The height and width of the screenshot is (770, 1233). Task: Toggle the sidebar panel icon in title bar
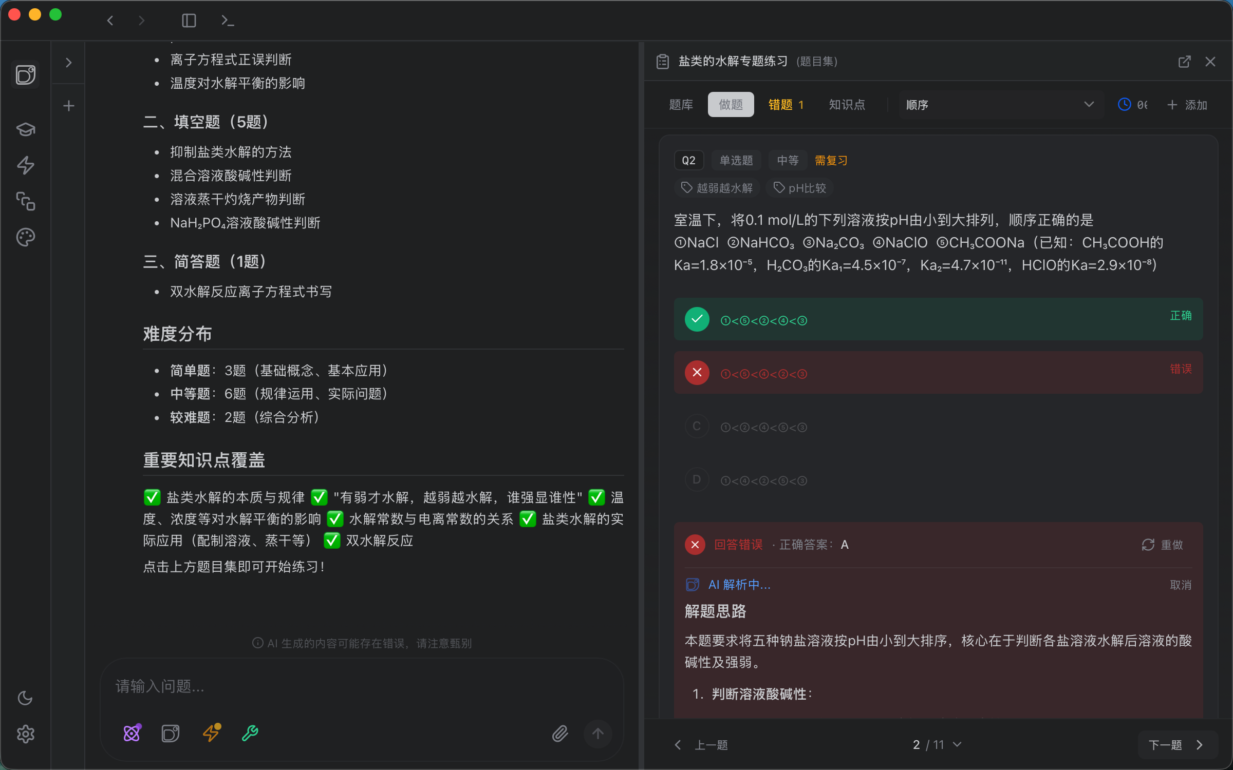point(189,21)
